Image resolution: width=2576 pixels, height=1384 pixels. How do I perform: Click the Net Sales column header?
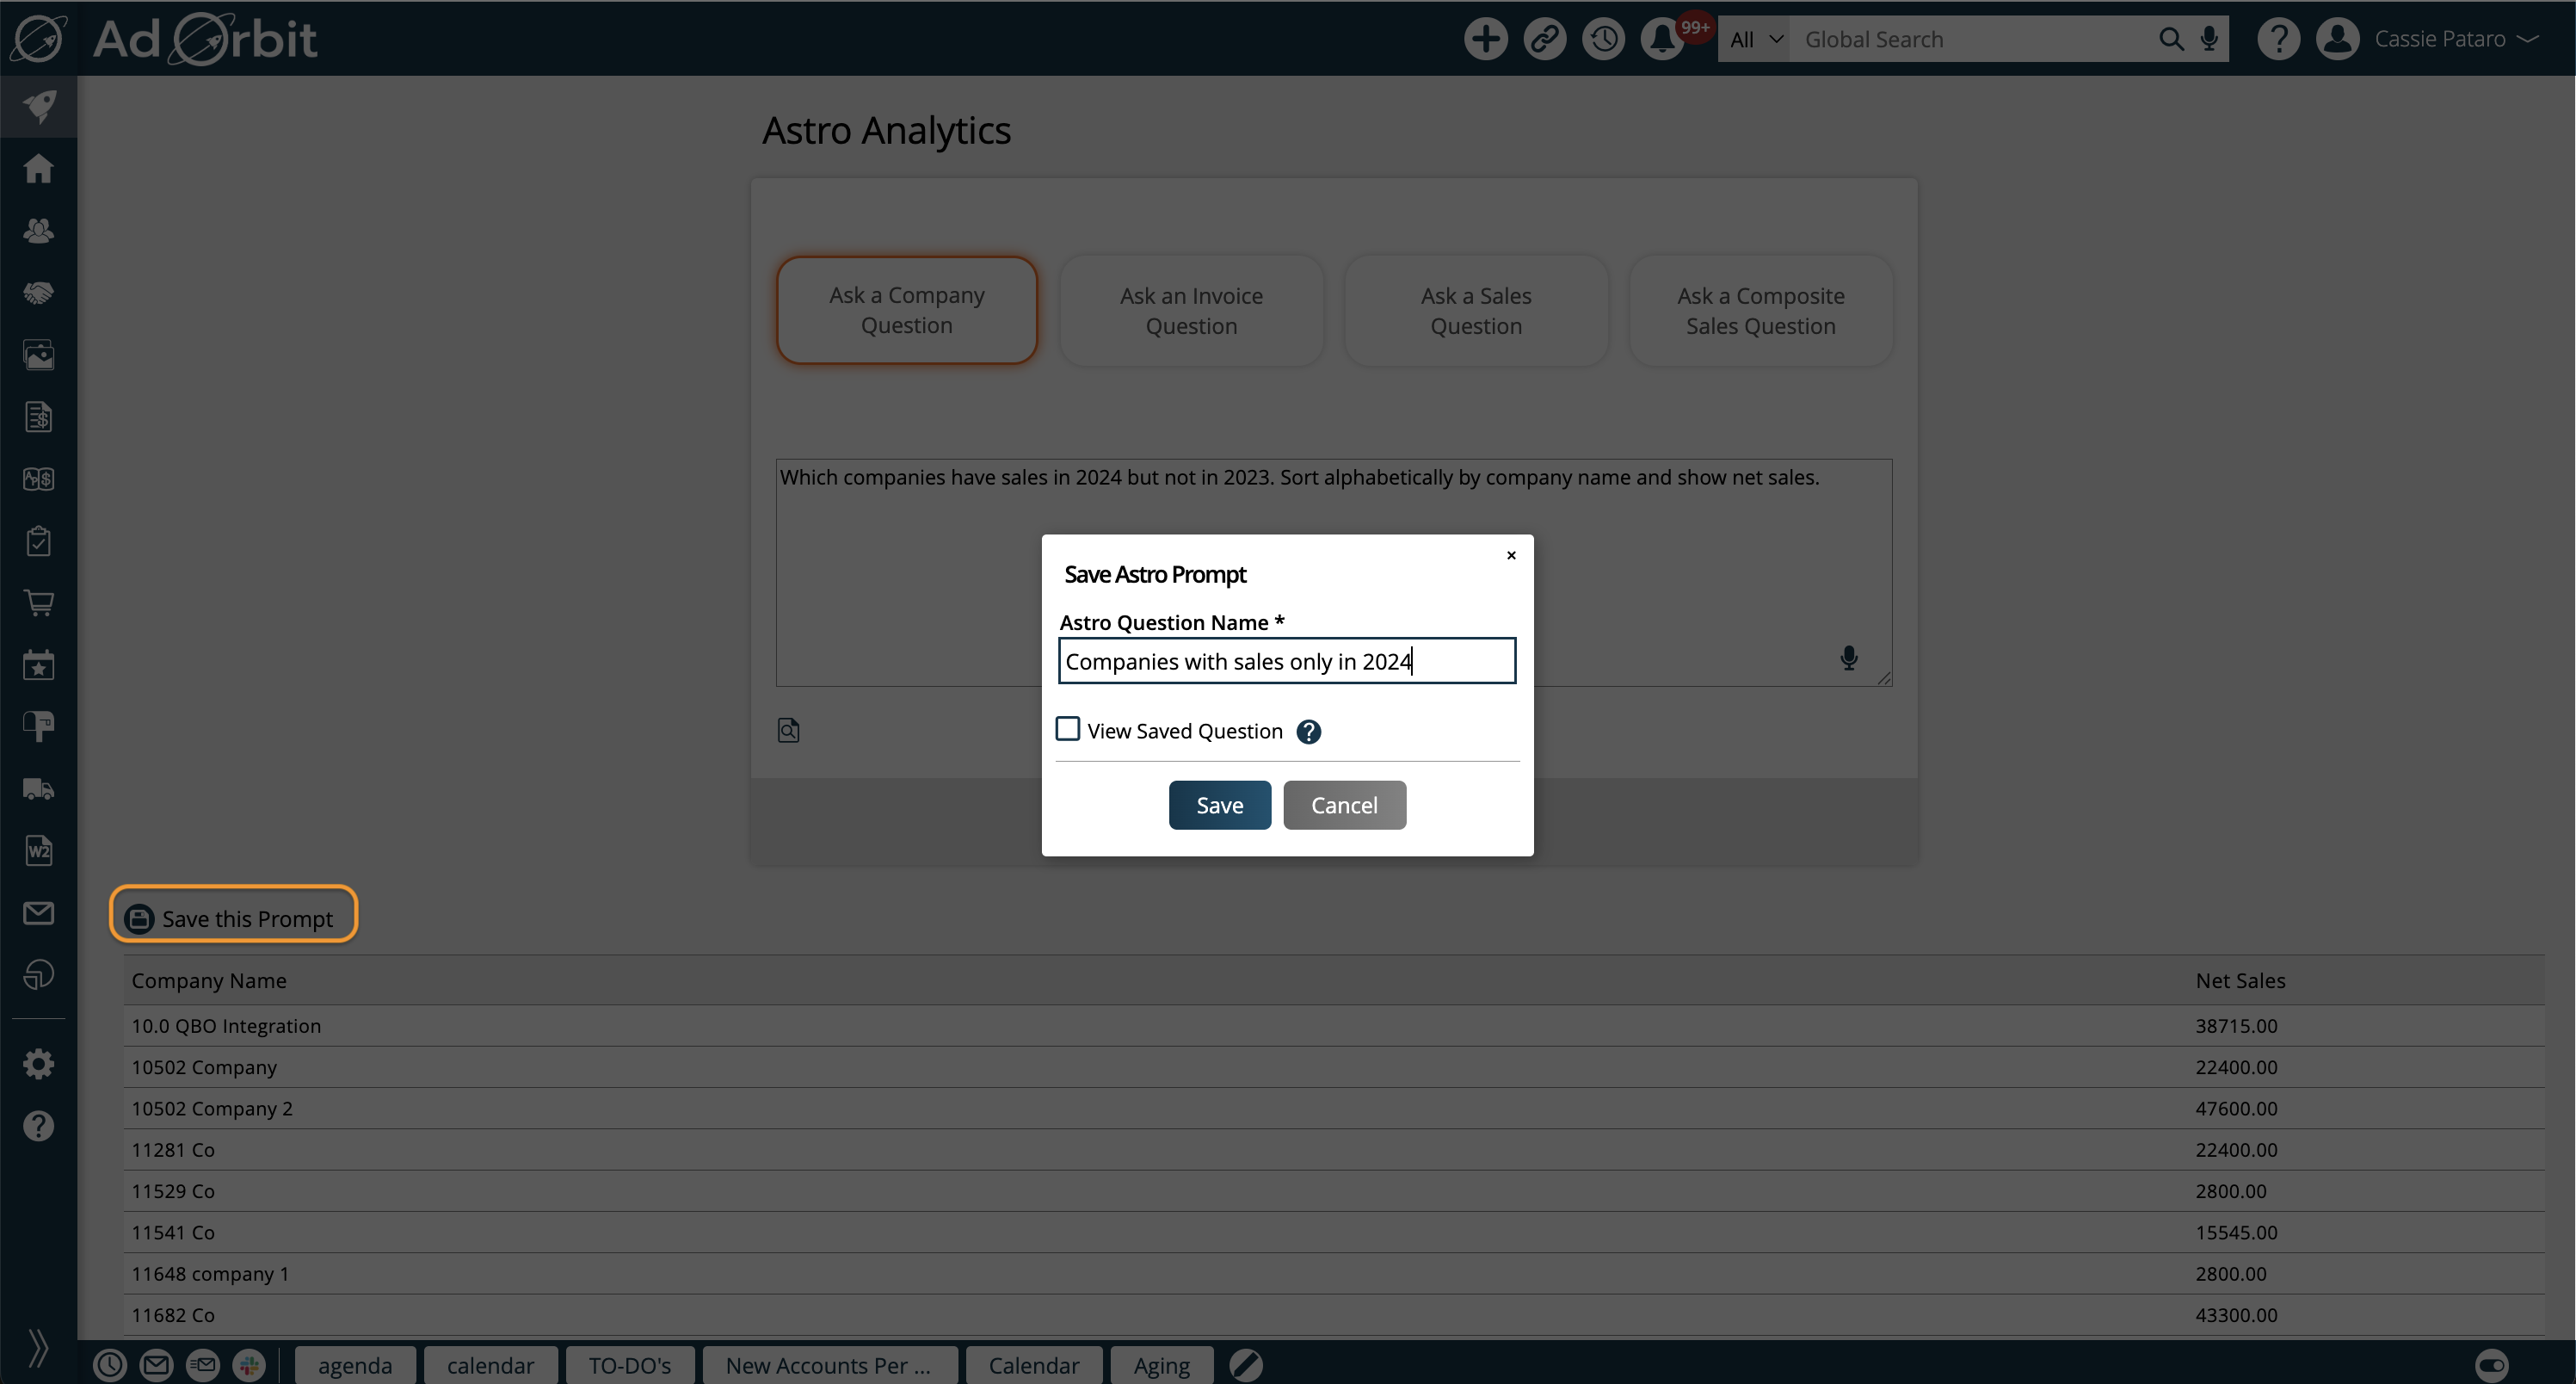click(x=2240, y=980)
